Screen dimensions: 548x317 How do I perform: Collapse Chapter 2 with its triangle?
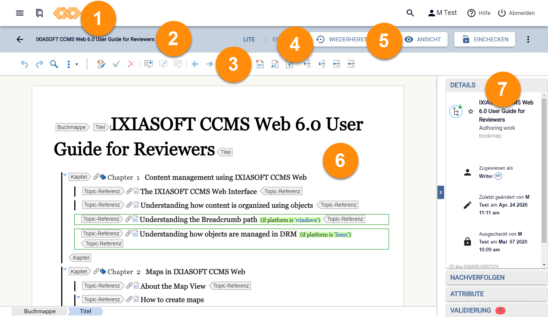click(x=65, y=269)
